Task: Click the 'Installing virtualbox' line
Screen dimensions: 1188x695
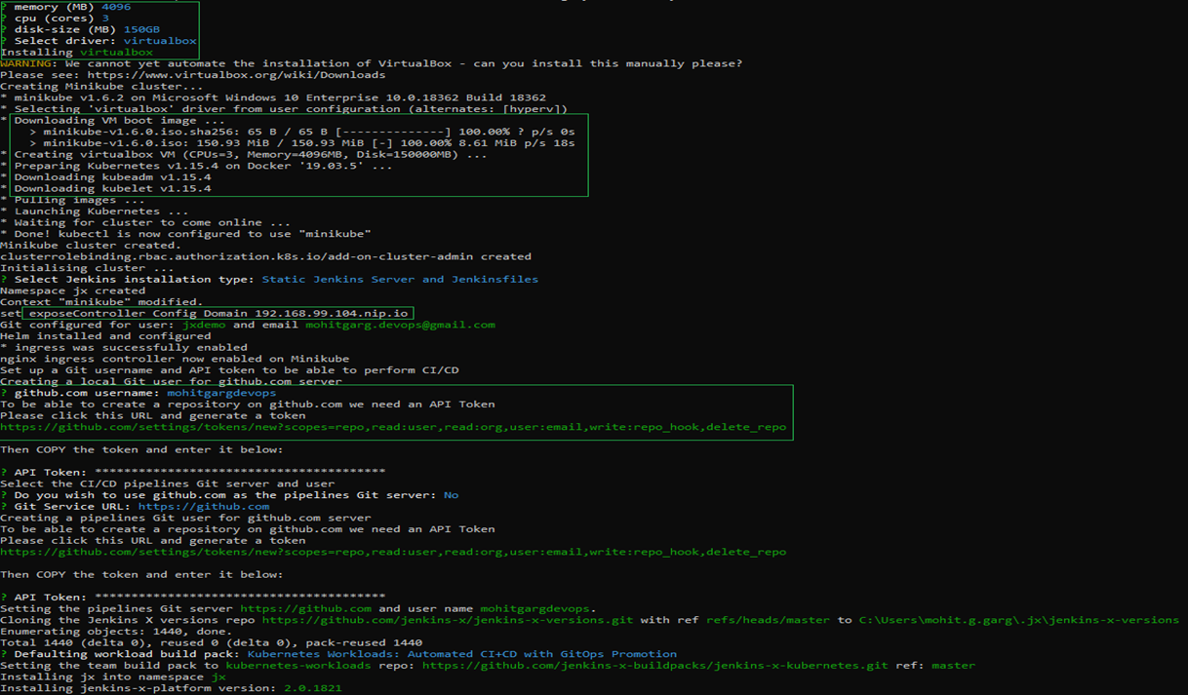Action: (x=77, y=53)
